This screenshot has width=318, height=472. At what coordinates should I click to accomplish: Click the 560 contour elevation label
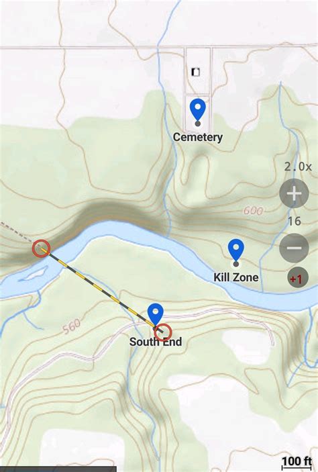pos(72,326)
